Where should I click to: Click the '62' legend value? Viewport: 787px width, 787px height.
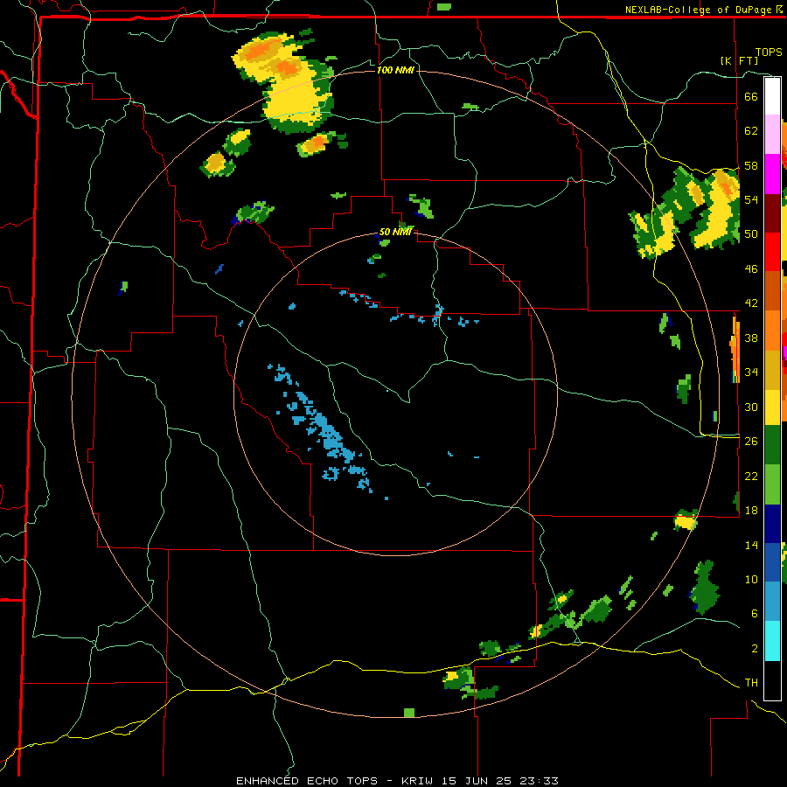(751, 131)
